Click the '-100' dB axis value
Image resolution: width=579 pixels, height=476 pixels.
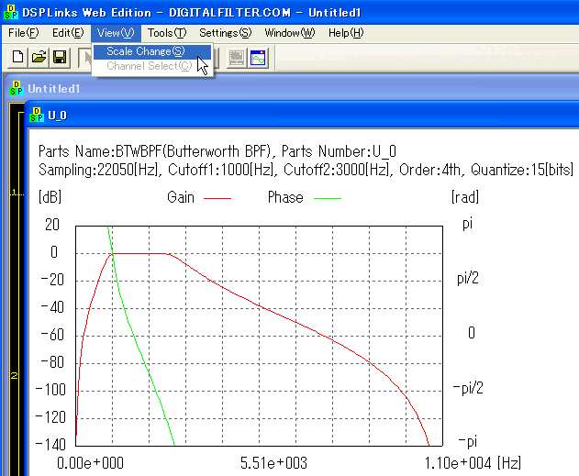(50, 390)
